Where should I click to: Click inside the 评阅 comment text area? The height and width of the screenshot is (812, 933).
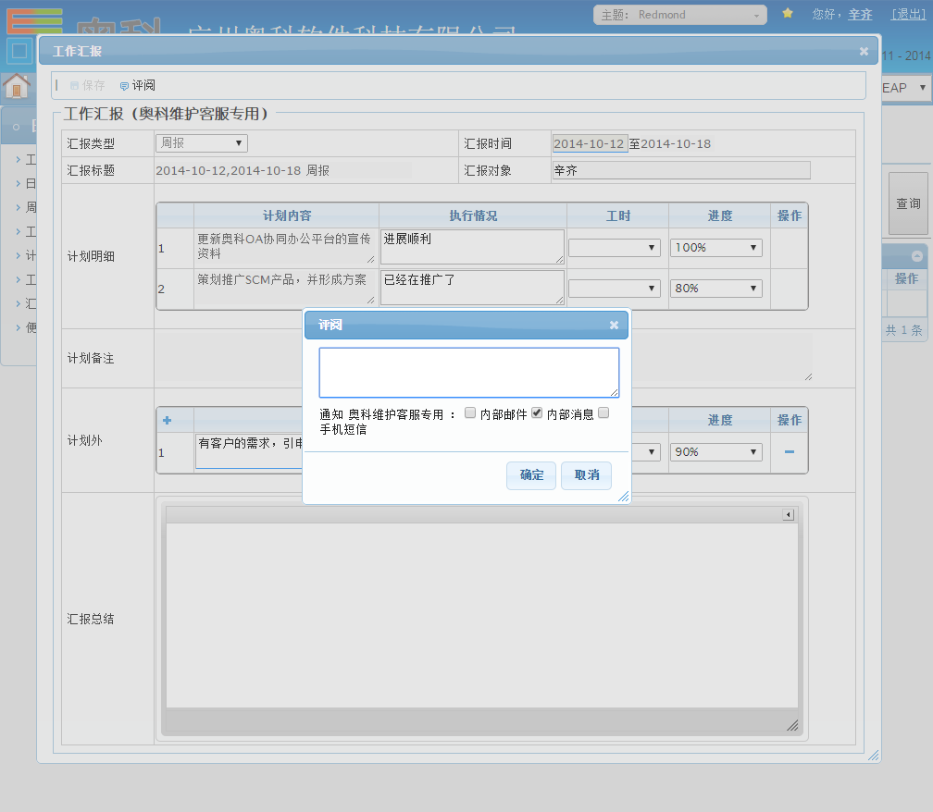pos(468,373)
